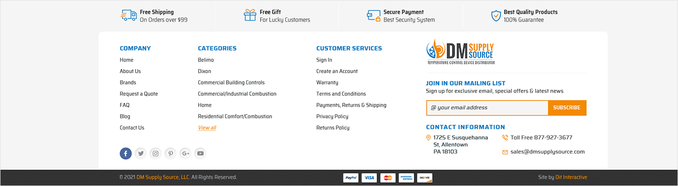The width and height of the screenshot is (678, 186).
Task: Go to Request a Quote page
Action: click(x=139, y=94)
